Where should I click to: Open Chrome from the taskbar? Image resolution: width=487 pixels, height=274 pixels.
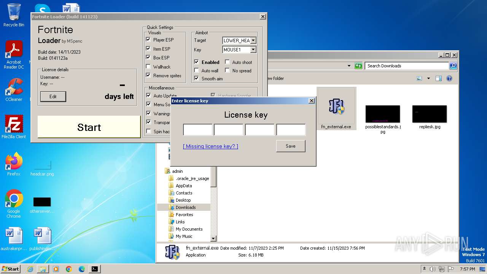69,269
